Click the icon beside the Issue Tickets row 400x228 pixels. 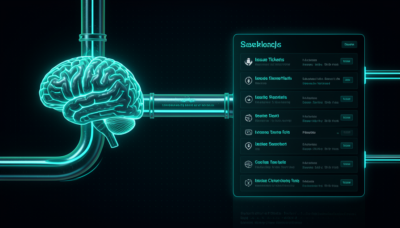[x=249, y=61]
